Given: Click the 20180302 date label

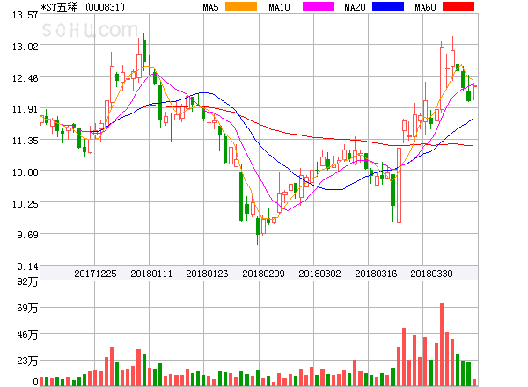Looking at the screenshot, I should (x=319, y=274).
